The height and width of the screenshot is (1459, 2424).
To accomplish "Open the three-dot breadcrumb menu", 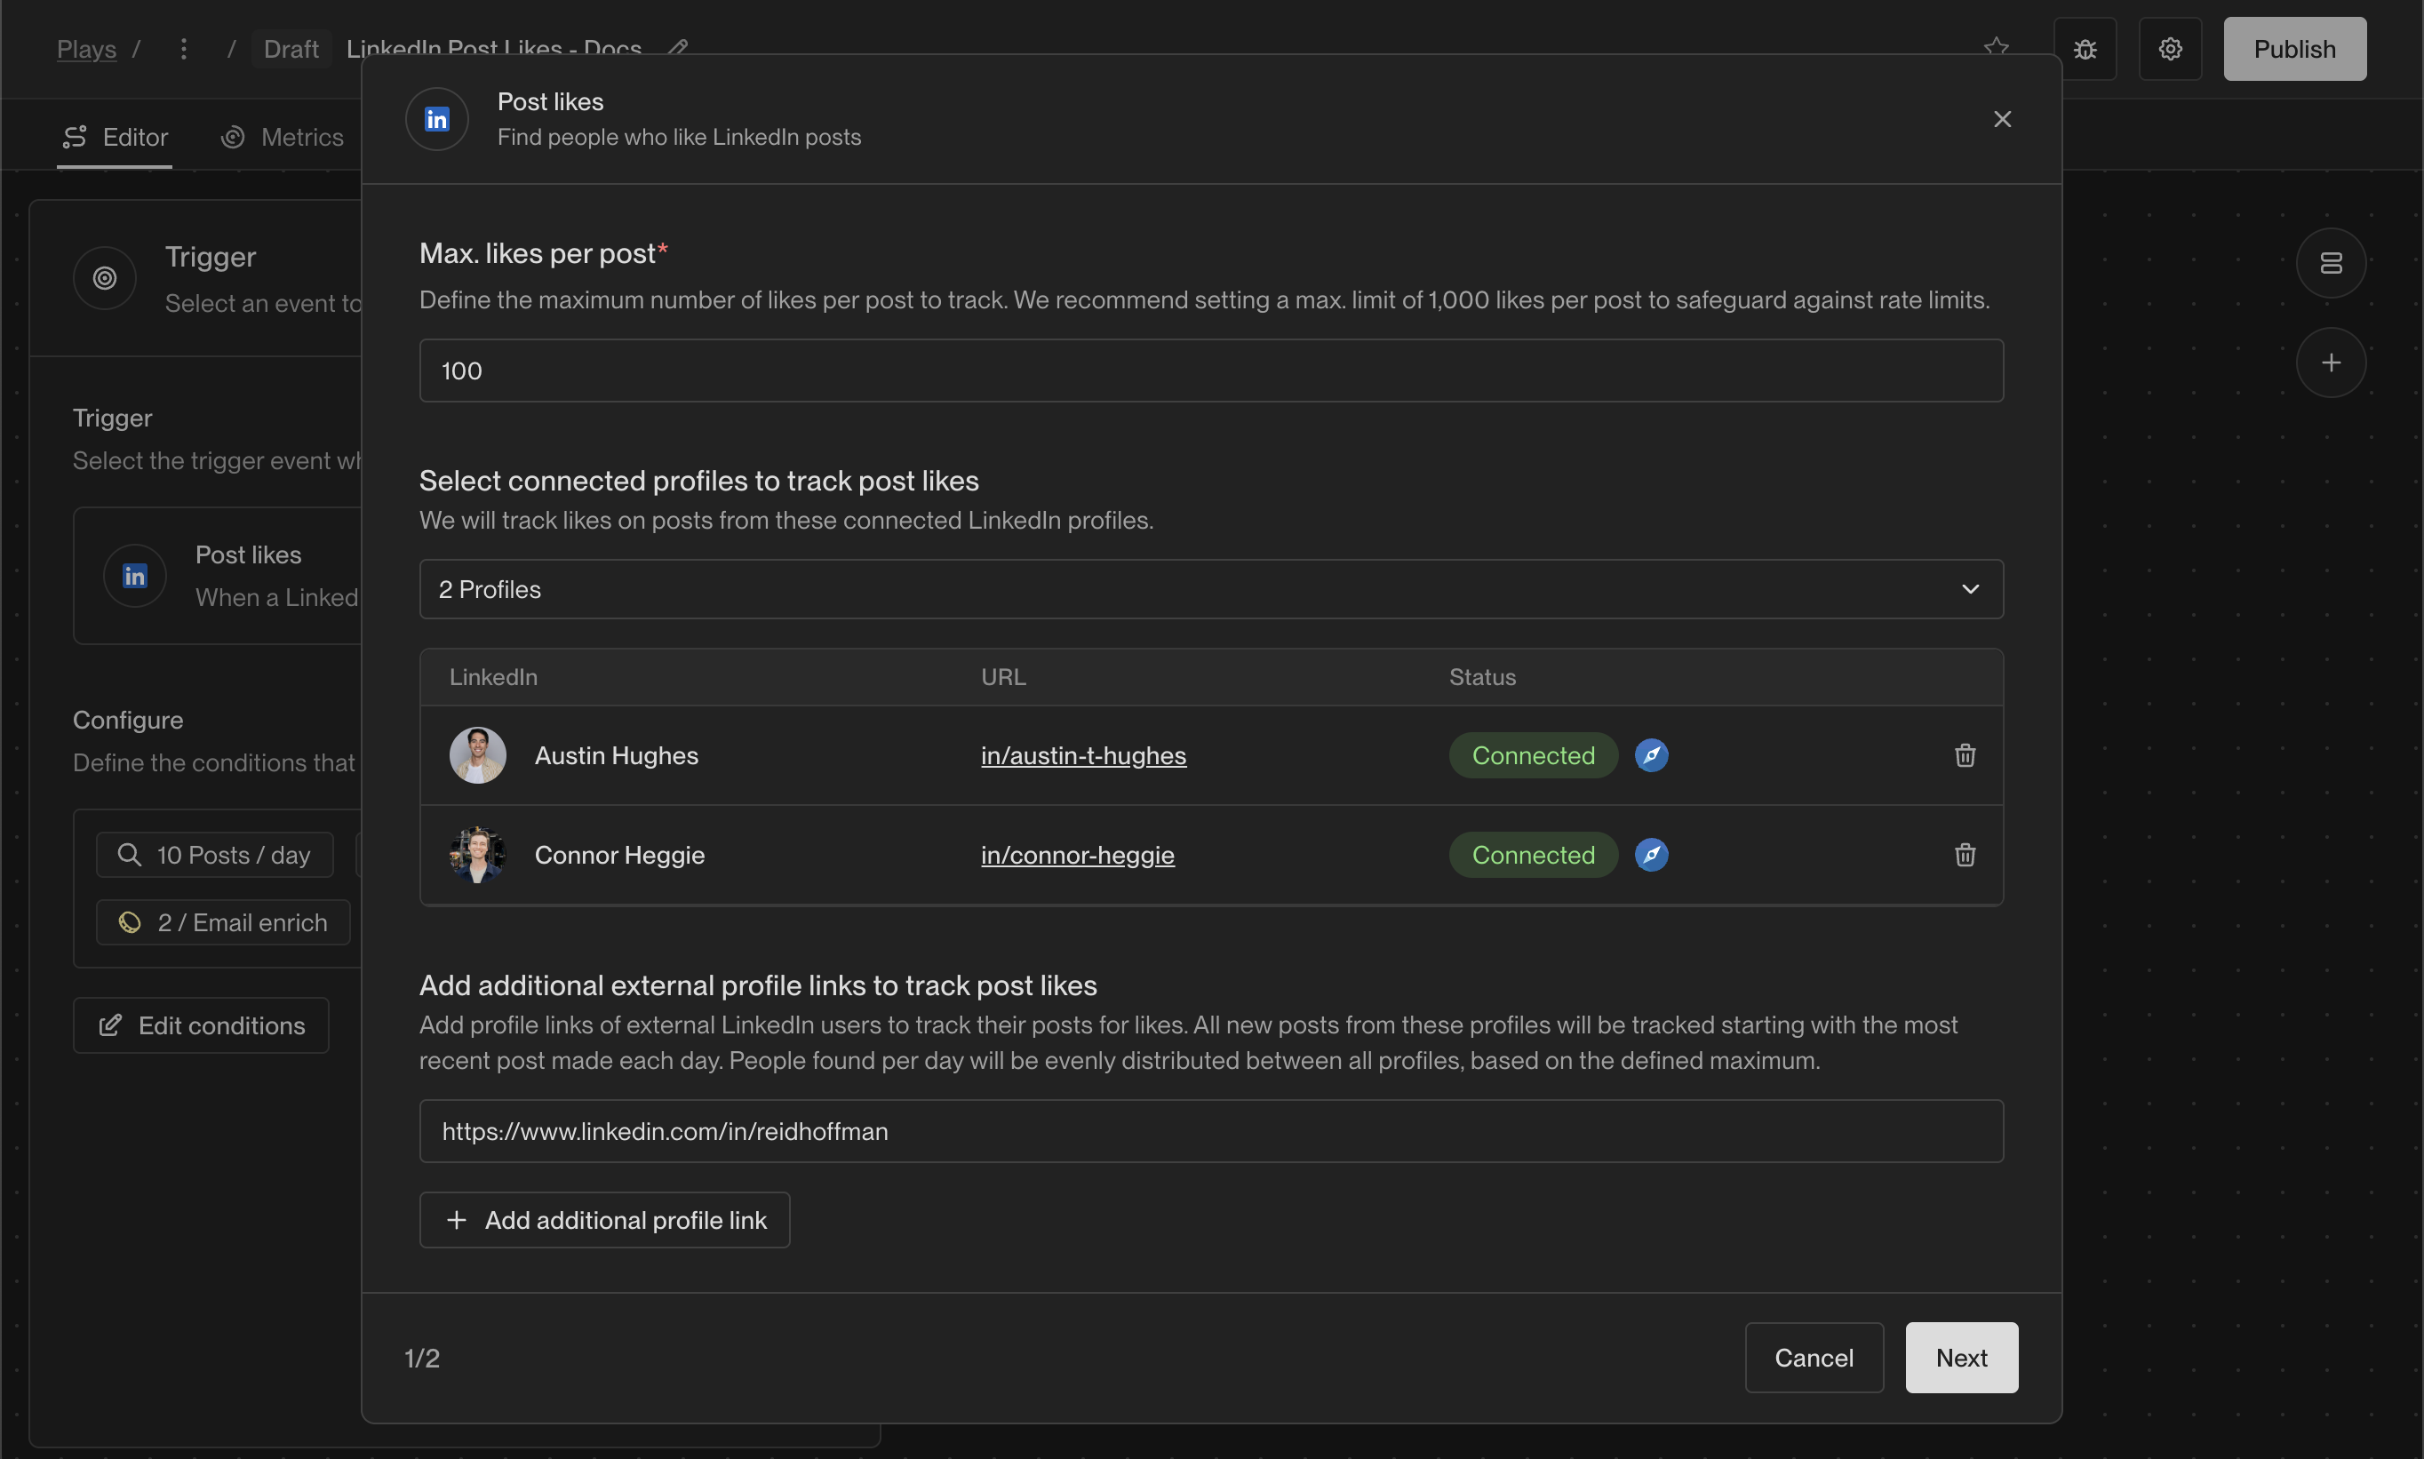I will (184, 49).
